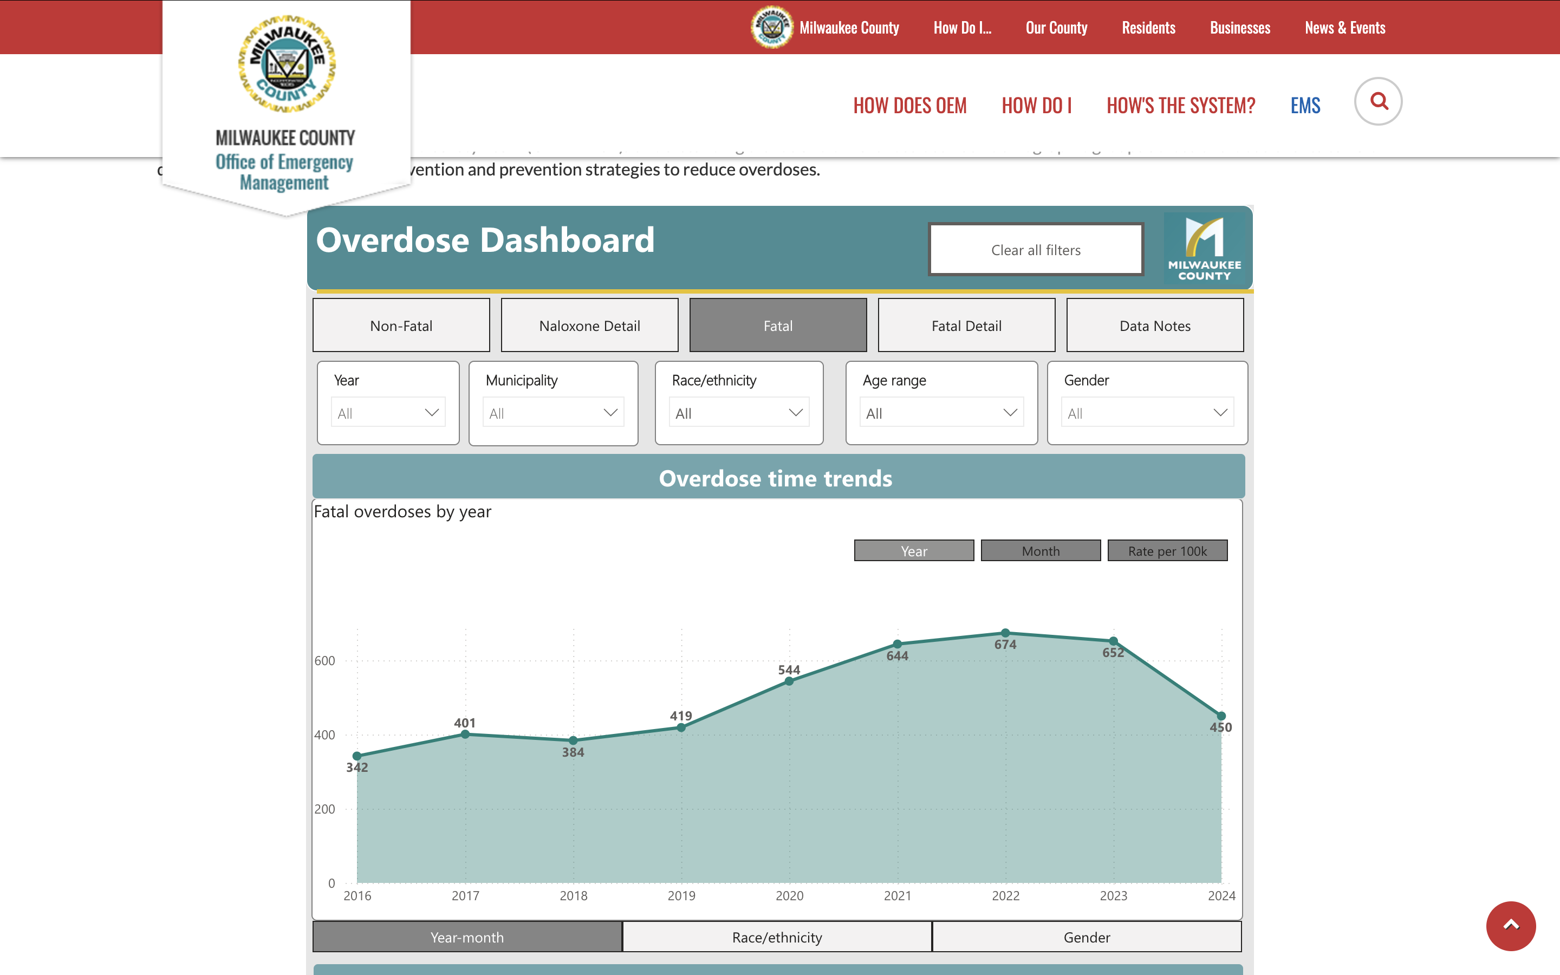Switch to Non-Fatal dashboard tab
The image size is (1560, 975).
pyautogui.click(x=401, y=324)
